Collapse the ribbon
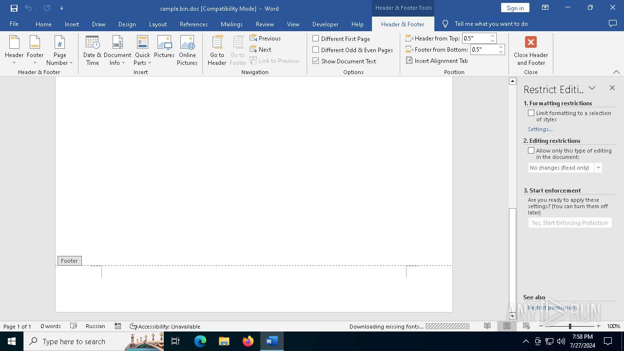Screen dimensions: 624x351 tap(616, 72)
